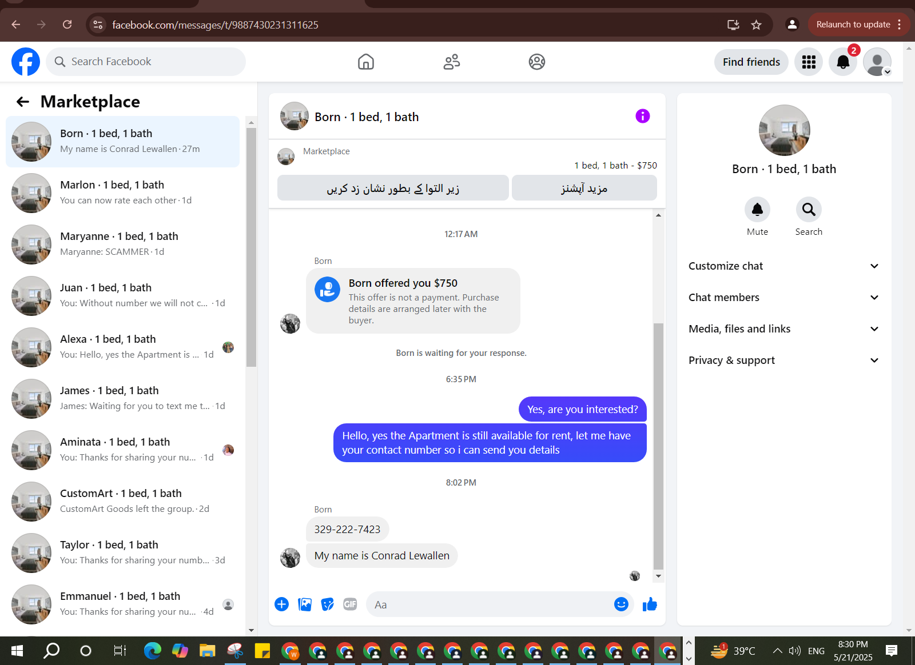The width and height of the screenshot is (915, 665).
Task: Expand Media, files and links section
Action: [x=784, y=329]
